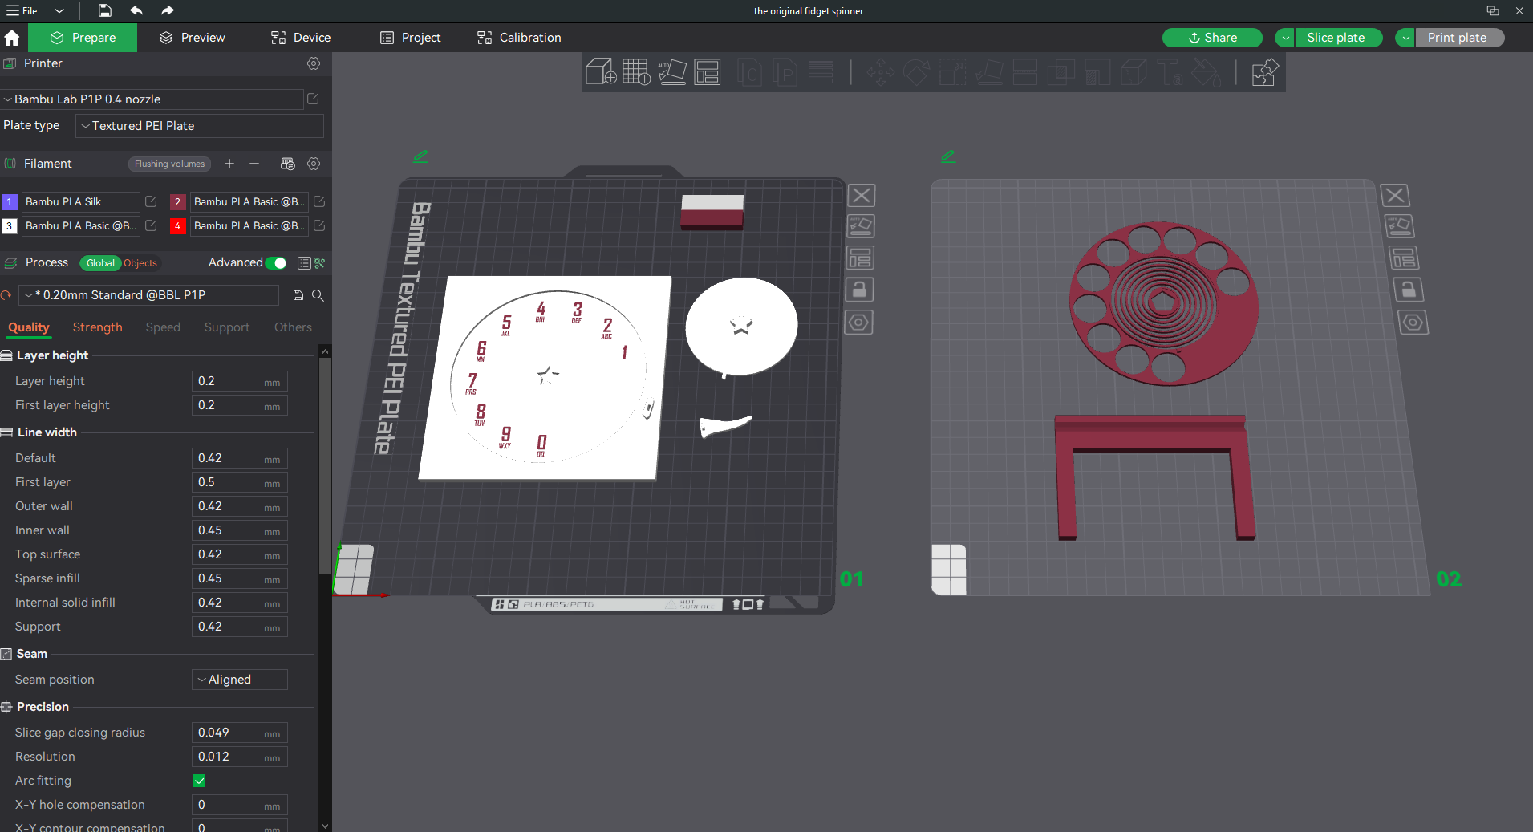Turn off the Advanced mode toggle
The image size is (1533, 832).
tap(276, 263)
